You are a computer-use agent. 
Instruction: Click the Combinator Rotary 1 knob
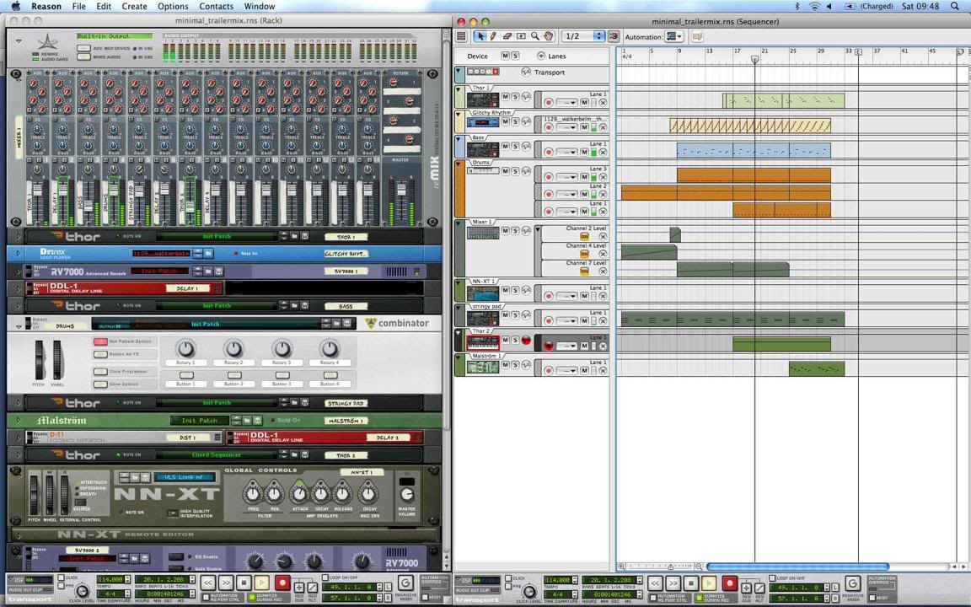click(185, 349)
